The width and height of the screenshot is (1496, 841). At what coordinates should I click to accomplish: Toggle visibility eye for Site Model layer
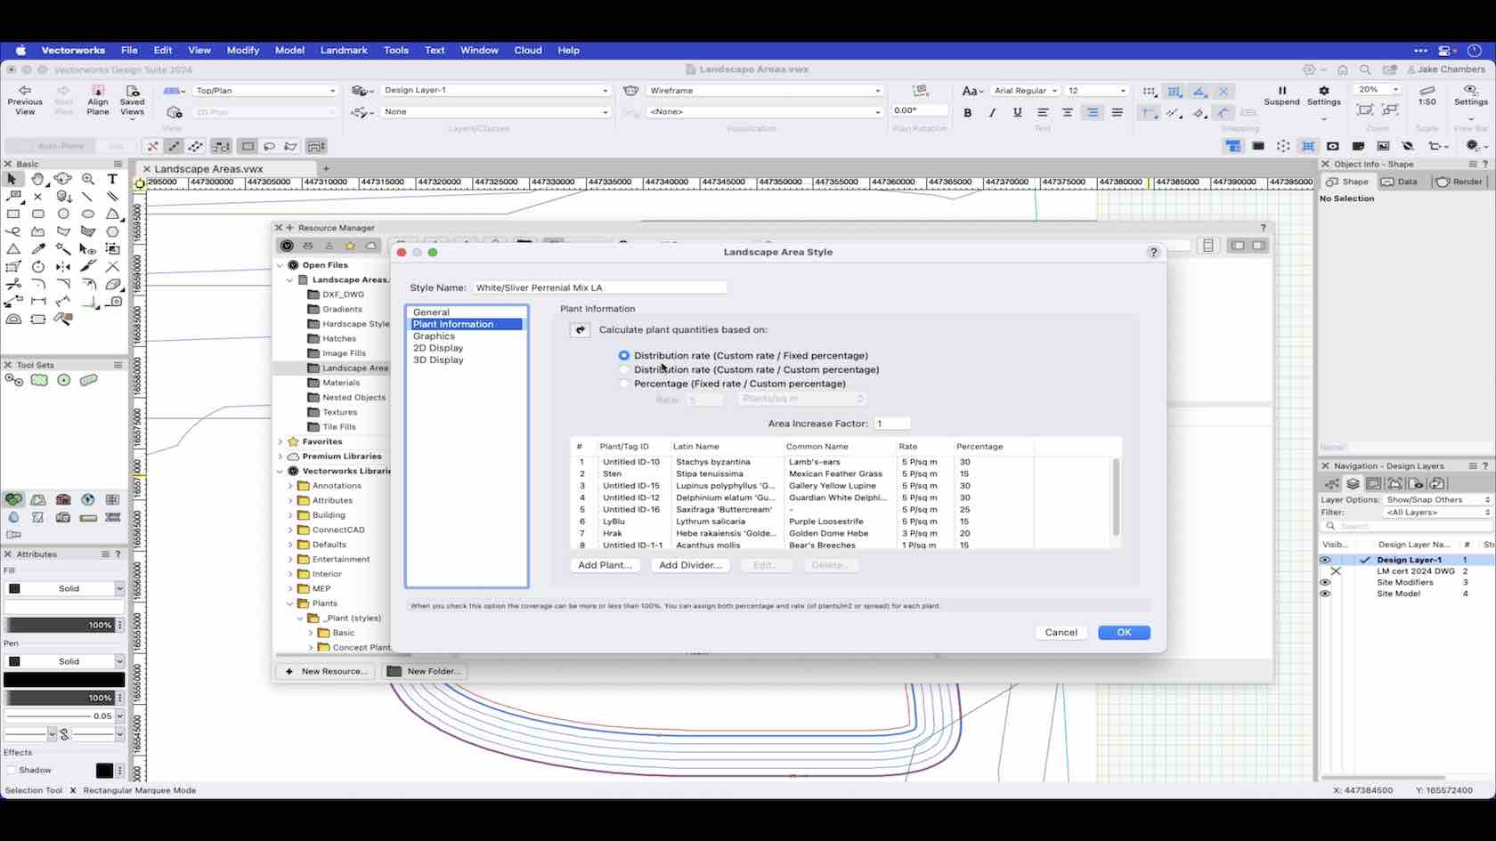[x=1325, y=594]
